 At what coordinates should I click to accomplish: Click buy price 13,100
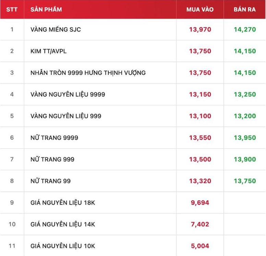pyautogui.click(x=200, y=116)
